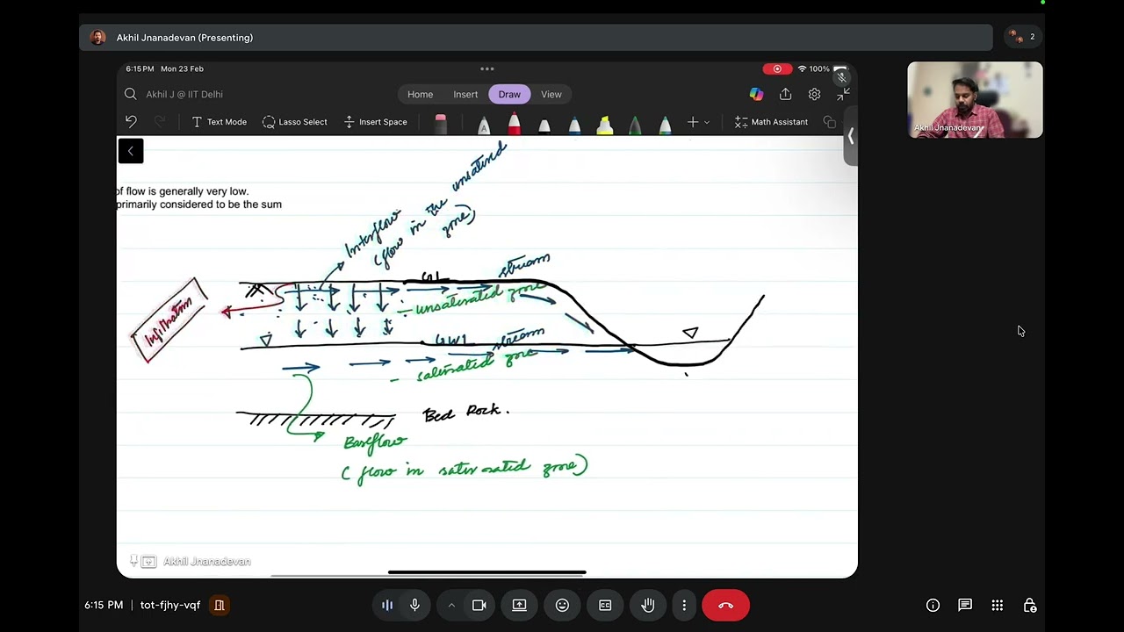The height and width of the screenshot is (632, 1124).
Task: Open the chat panel
Action: [965, 605]
